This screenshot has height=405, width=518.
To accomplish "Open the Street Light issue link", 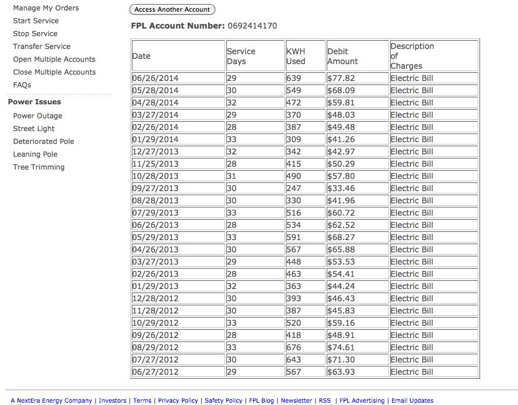I will (x=34, y=129).
